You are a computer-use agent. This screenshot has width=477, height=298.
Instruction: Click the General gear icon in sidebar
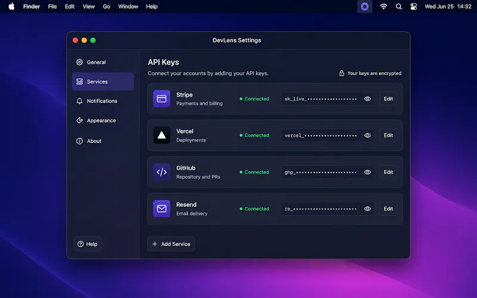pos(79,62)
